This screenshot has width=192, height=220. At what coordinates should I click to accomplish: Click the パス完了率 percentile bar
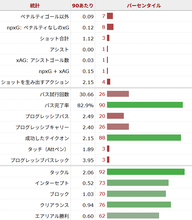pos(145,105)
